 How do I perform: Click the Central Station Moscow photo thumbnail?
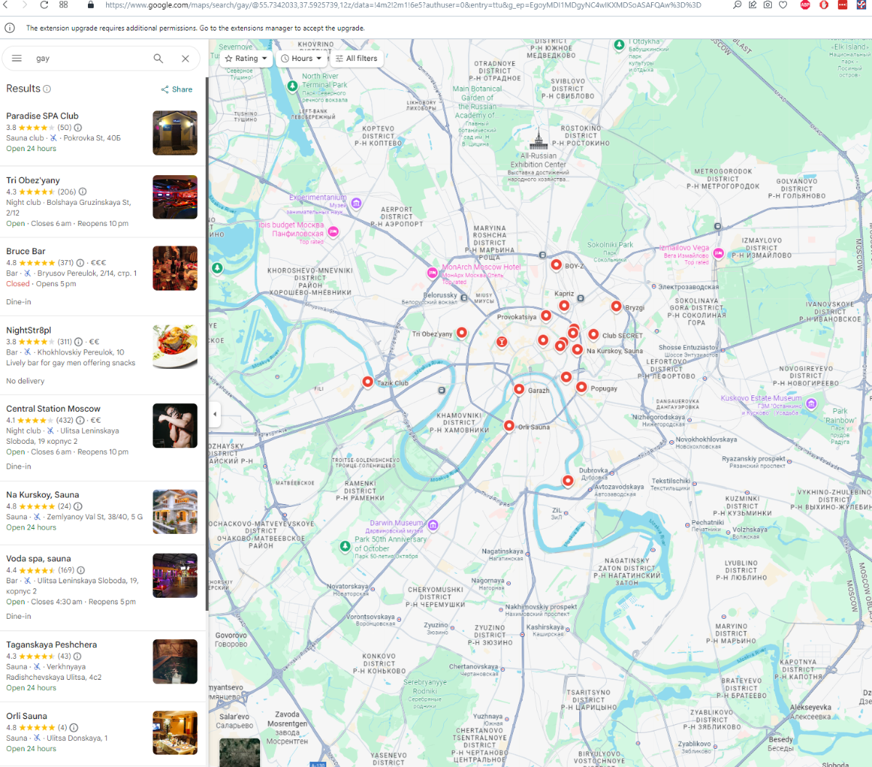point(175,426)
